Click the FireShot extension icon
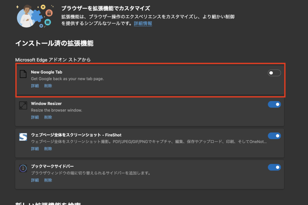 23,137
